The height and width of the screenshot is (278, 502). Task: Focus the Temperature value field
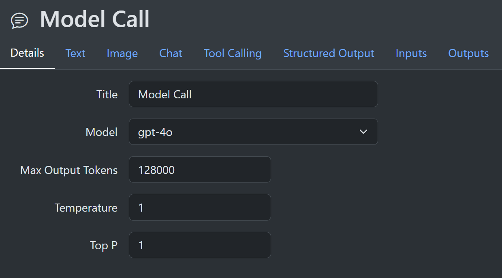coord(200,207)
